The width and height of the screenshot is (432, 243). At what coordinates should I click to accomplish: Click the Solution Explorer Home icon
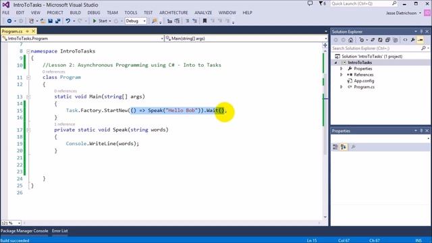pos(350,40)
